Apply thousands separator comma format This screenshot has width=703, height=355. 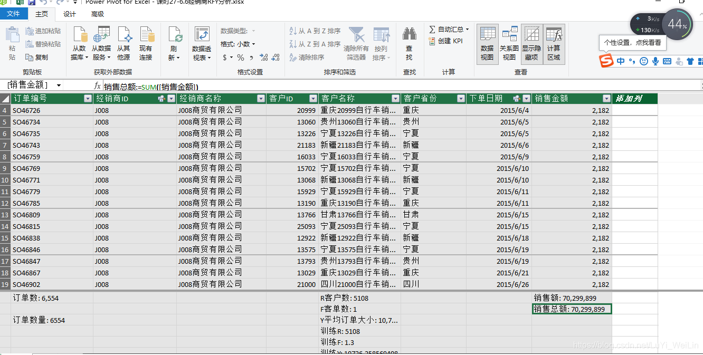click(x=251, y=57)
